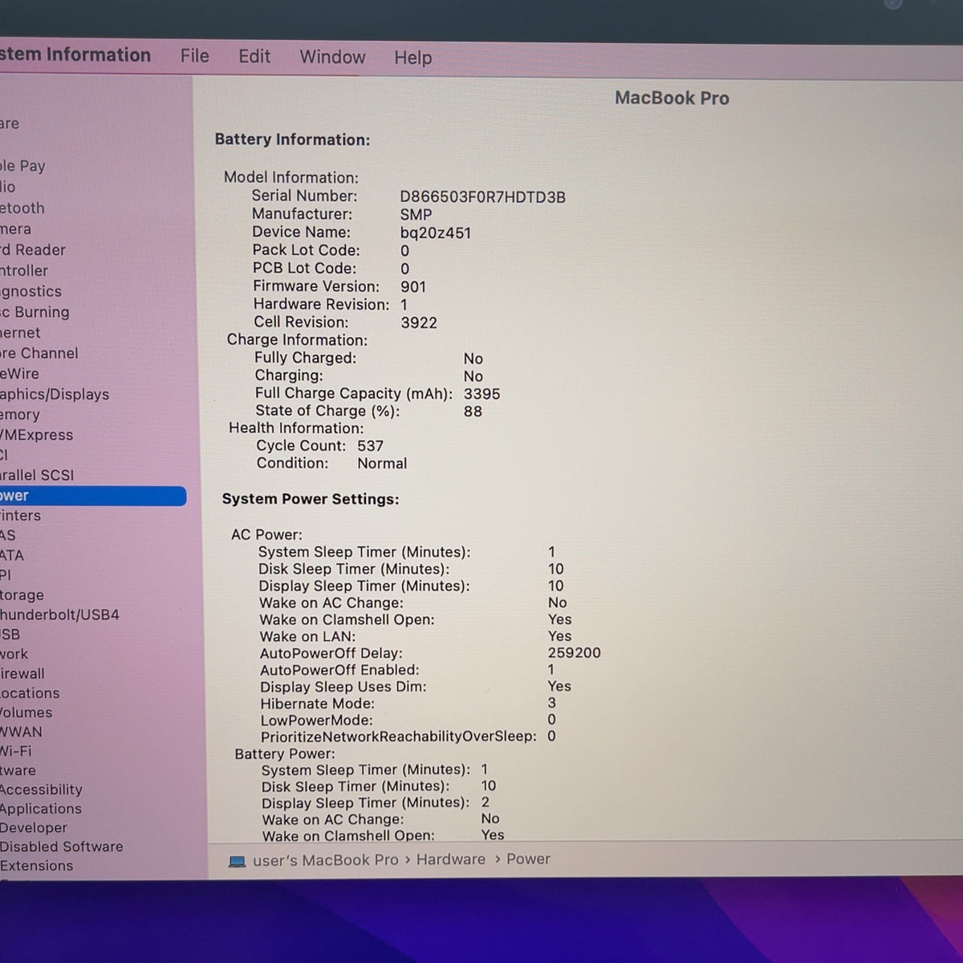
Task: Select USB in the sidebar
Action: click(10, 634)
